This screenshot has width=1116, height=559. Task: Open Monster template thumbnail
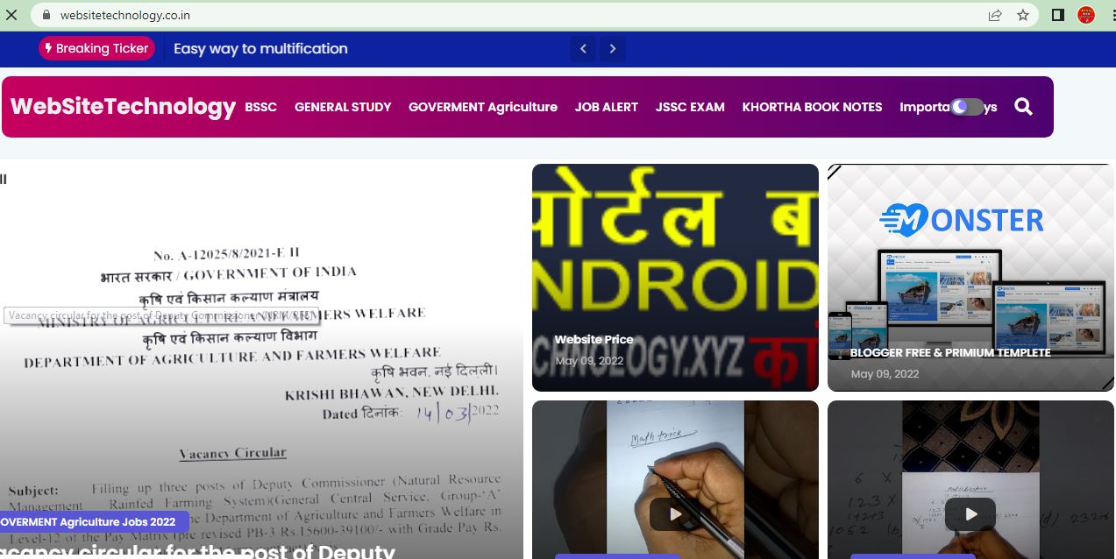(971, 278)
